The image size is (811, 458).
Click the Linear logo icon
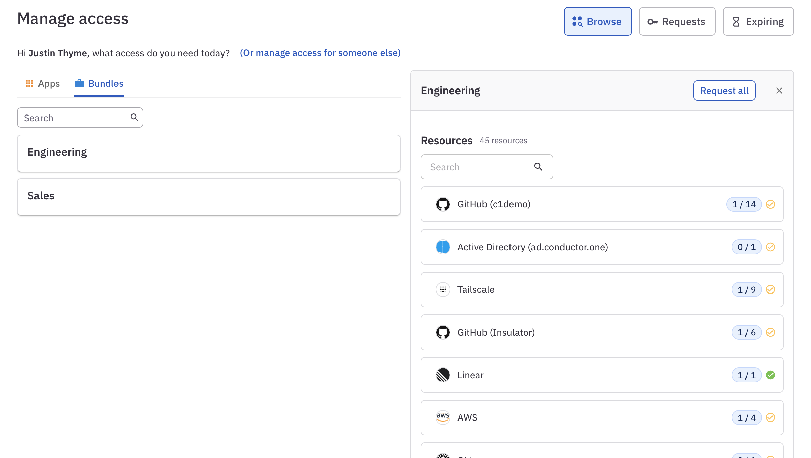pyautogui.click(x=443, y=375)
